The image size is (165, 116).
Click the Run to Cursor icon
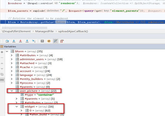tap(34, 41)
